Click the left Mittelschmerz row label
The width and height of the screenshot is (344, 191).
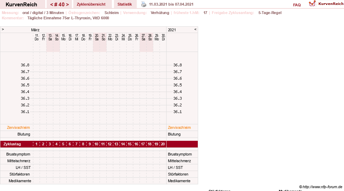point(19,161)
